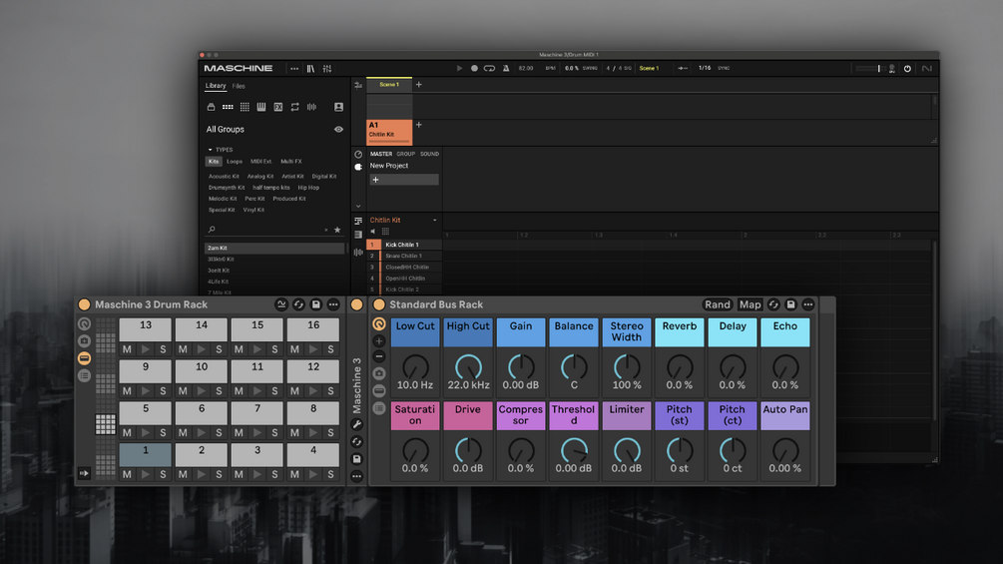1003x564 pixels.
Task: Switch to the Files tab
Action: [239, 86]
